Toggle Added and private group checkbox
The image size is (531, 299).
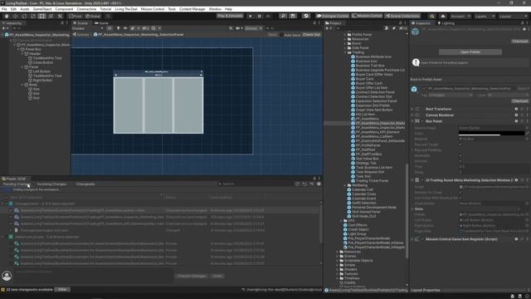coord(6,237)
